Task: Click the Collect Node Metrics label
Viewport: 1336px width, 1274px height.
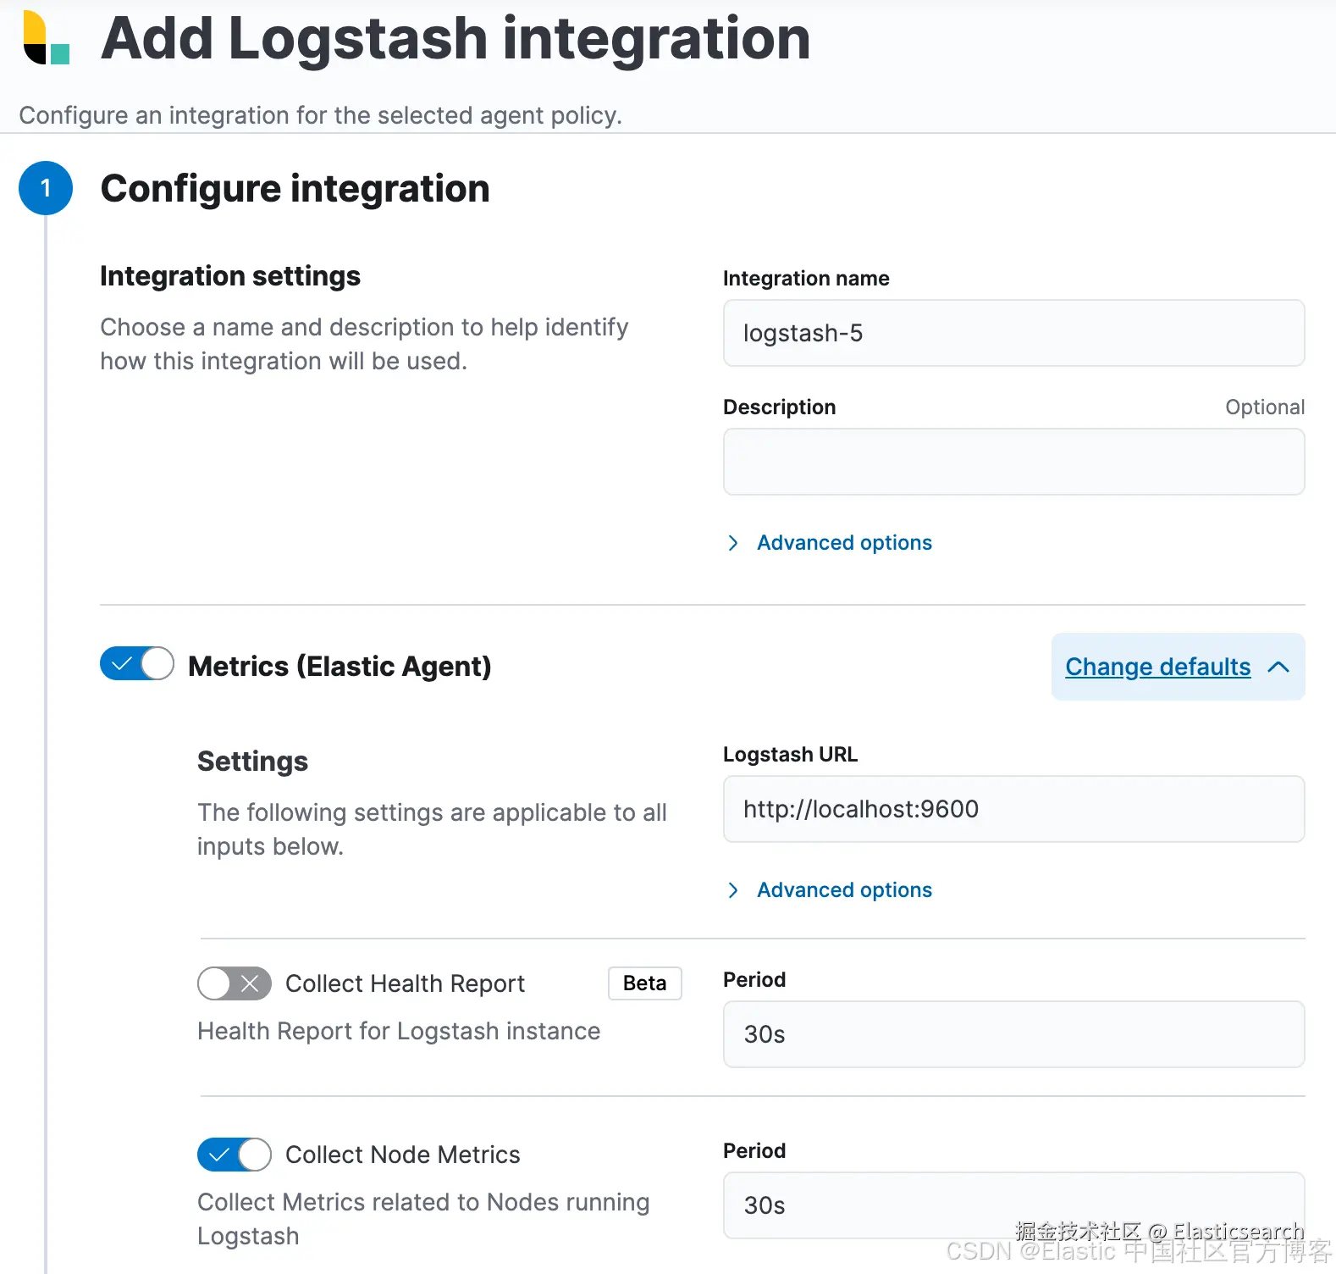Action: click(402, 1155)
